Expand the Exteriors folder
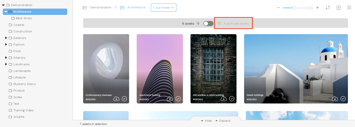355x127 pixels. coord(6,38)
